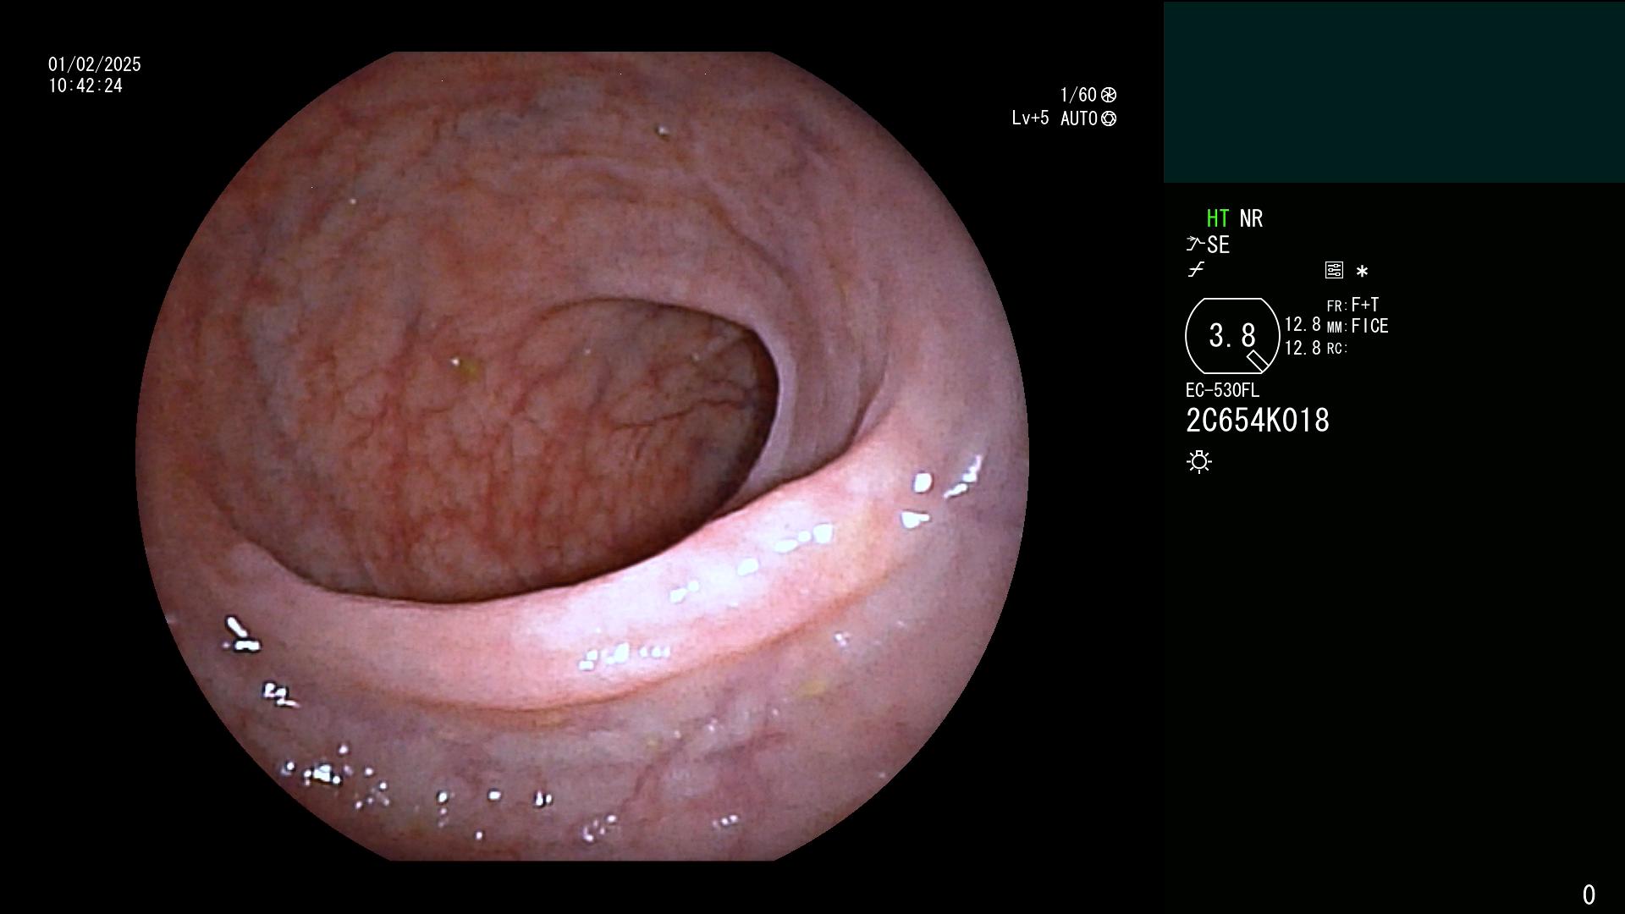The width and height of the screenshot is (1625, 914).
Task: Click the scope tip diagram showing 3.8
Action: tap(1232, 336)
